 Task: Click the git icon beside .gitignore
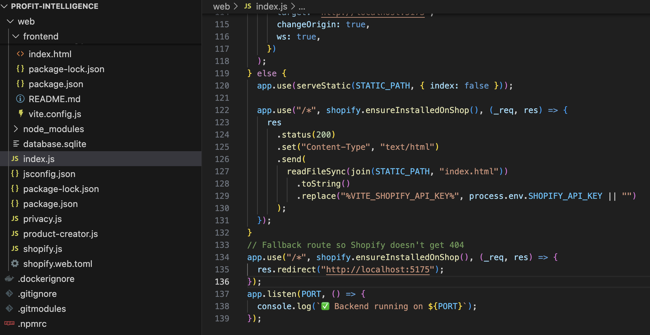click(x=9, y=294)
